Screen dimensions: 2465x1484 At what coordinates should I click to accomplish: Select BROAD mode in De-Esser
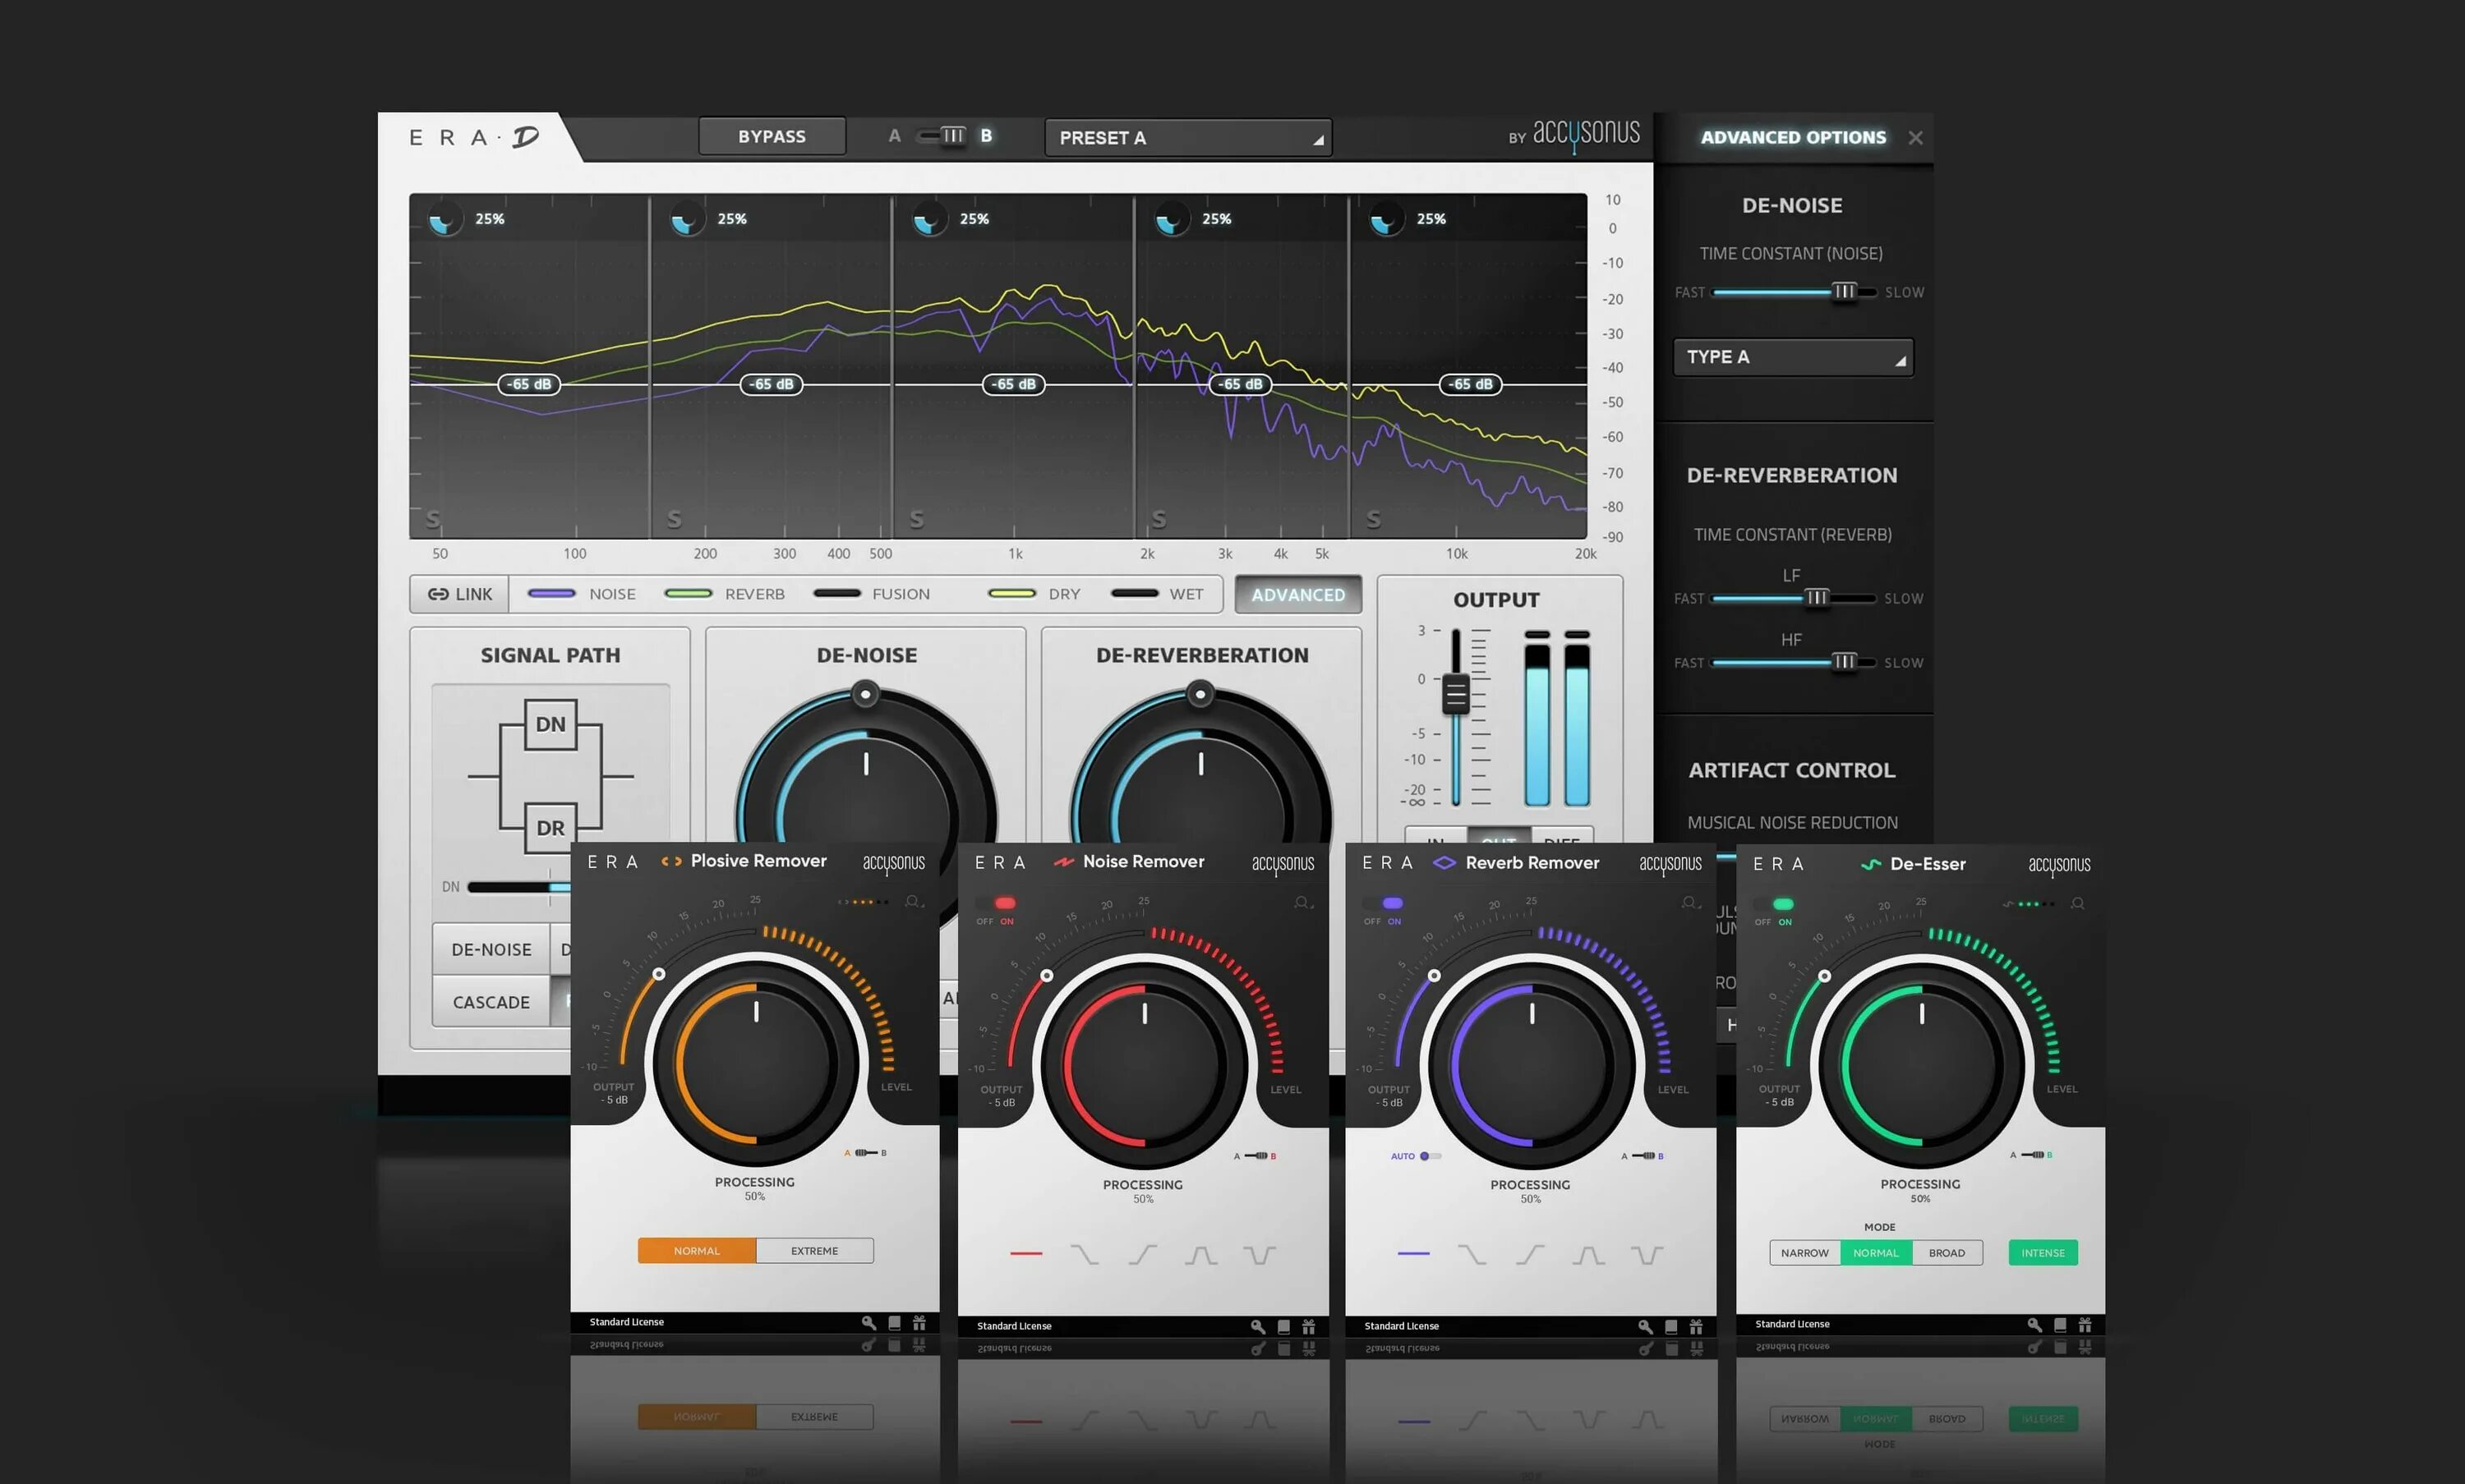pos(1947,1253)
